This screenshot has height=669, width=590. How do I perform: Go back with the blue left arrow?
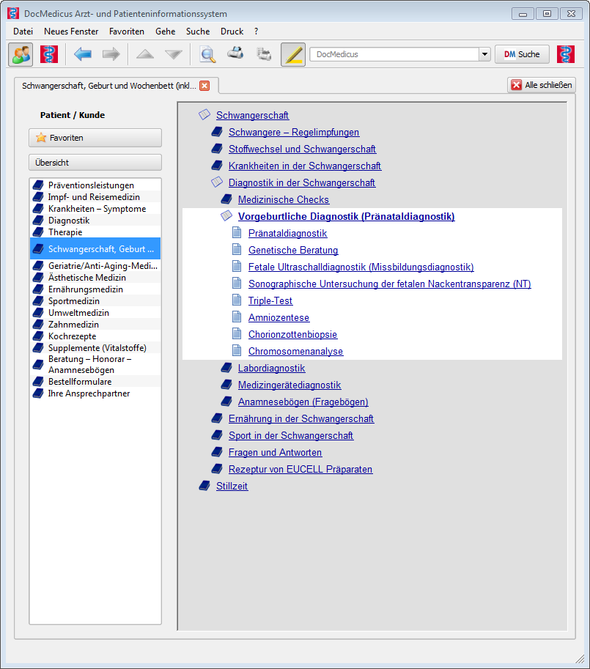point(83,55)
